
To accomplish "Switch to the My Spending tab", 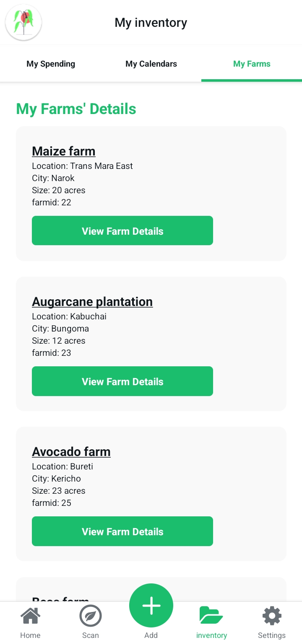I will (x=51, y=64).
